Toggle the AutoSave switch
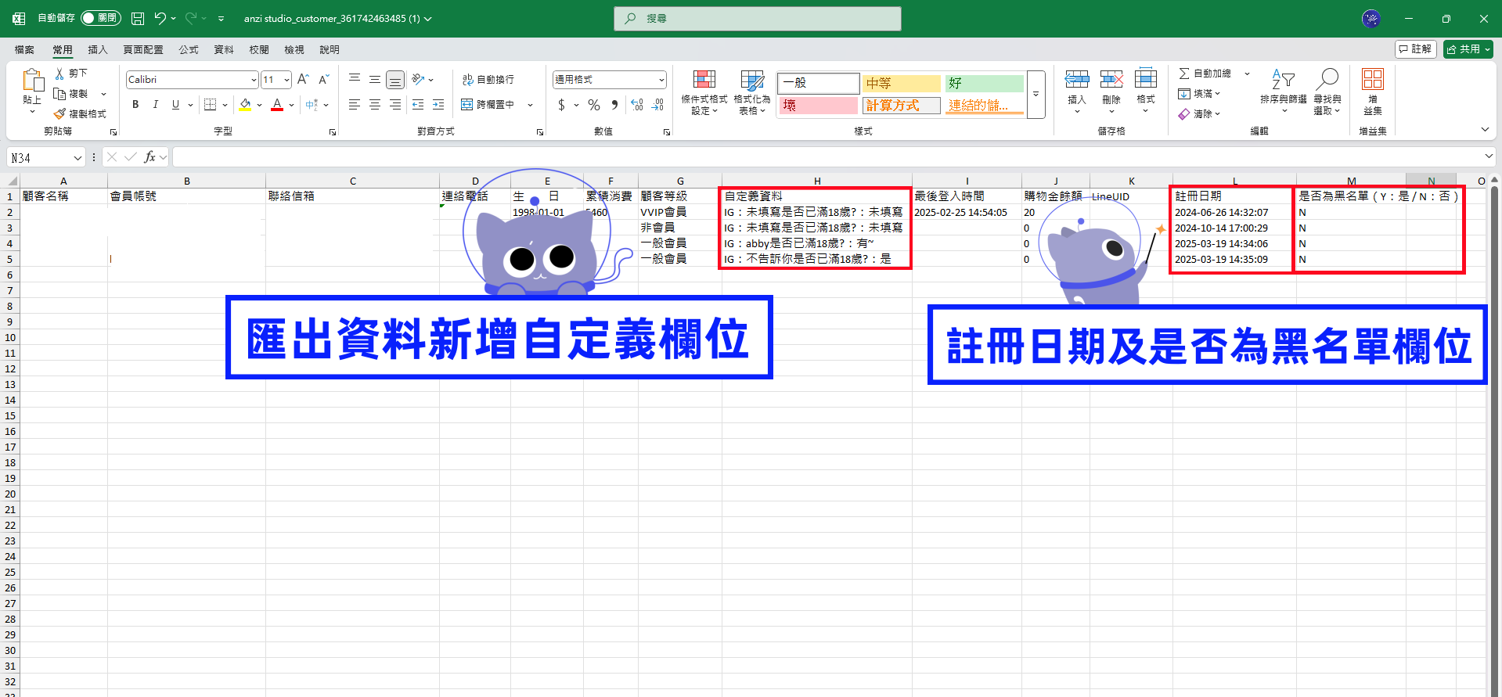 click(x=101, y=18)
